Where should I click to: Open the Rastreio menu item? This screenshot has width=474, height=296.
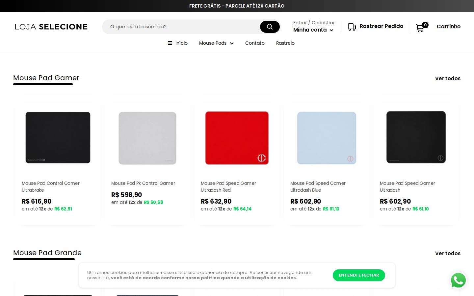click(x=285, y=43)
